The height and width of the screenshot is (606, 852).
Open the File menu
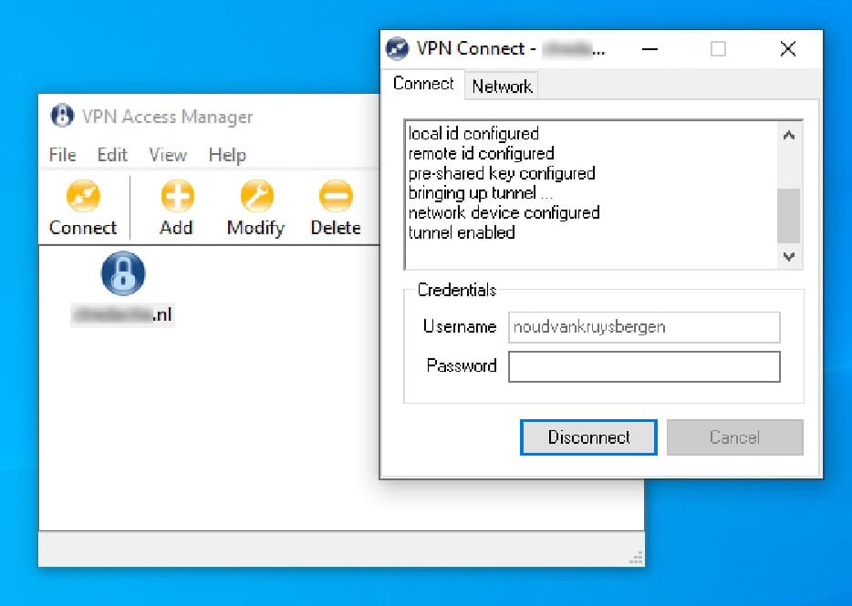tap(61, 155)
